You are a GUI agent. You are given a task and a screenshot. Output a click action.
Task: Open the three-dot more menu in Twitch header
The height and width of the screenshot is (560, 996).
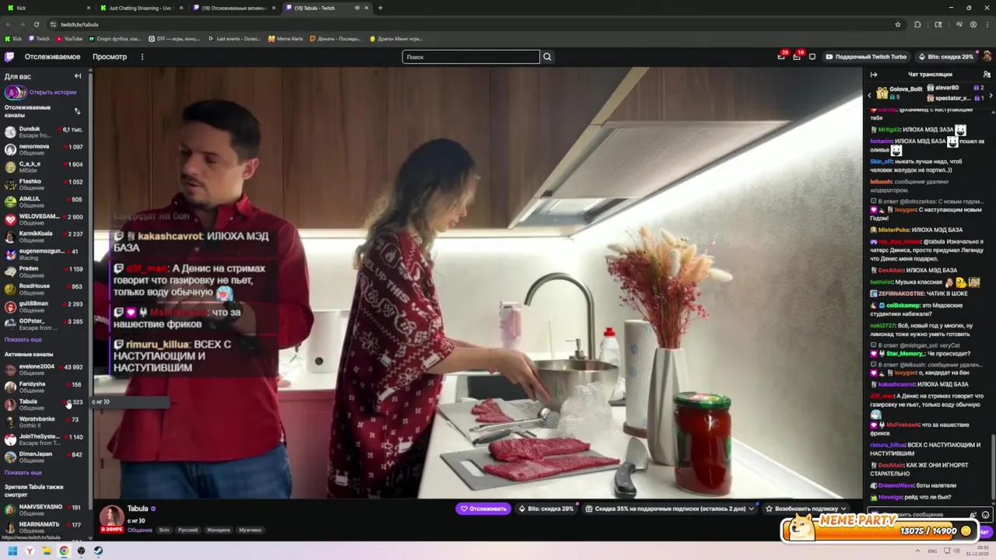(x=142, y=57)
